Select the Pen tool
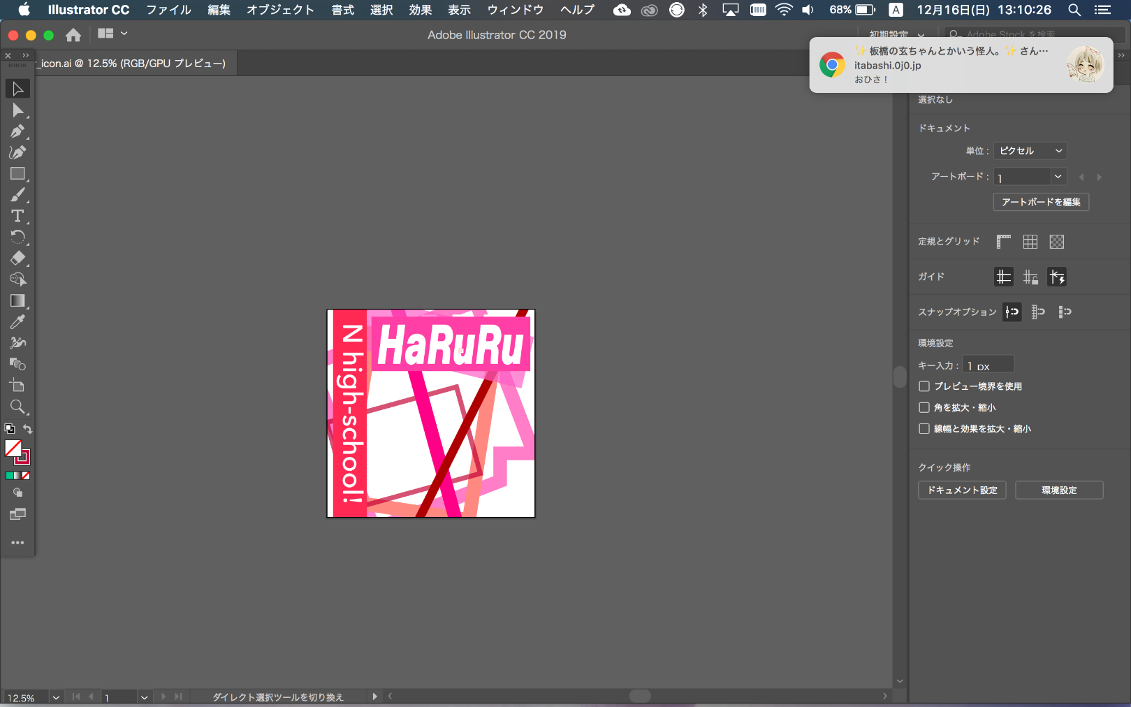 17,131
